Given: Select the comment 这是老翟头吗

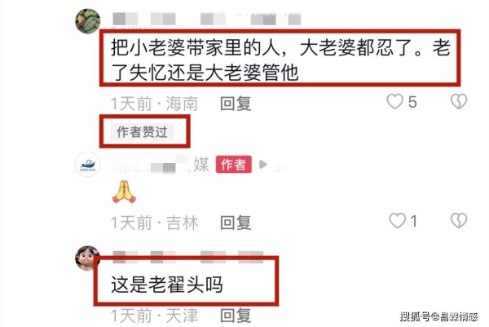Looking at the screenshot, I should (167, 285).
